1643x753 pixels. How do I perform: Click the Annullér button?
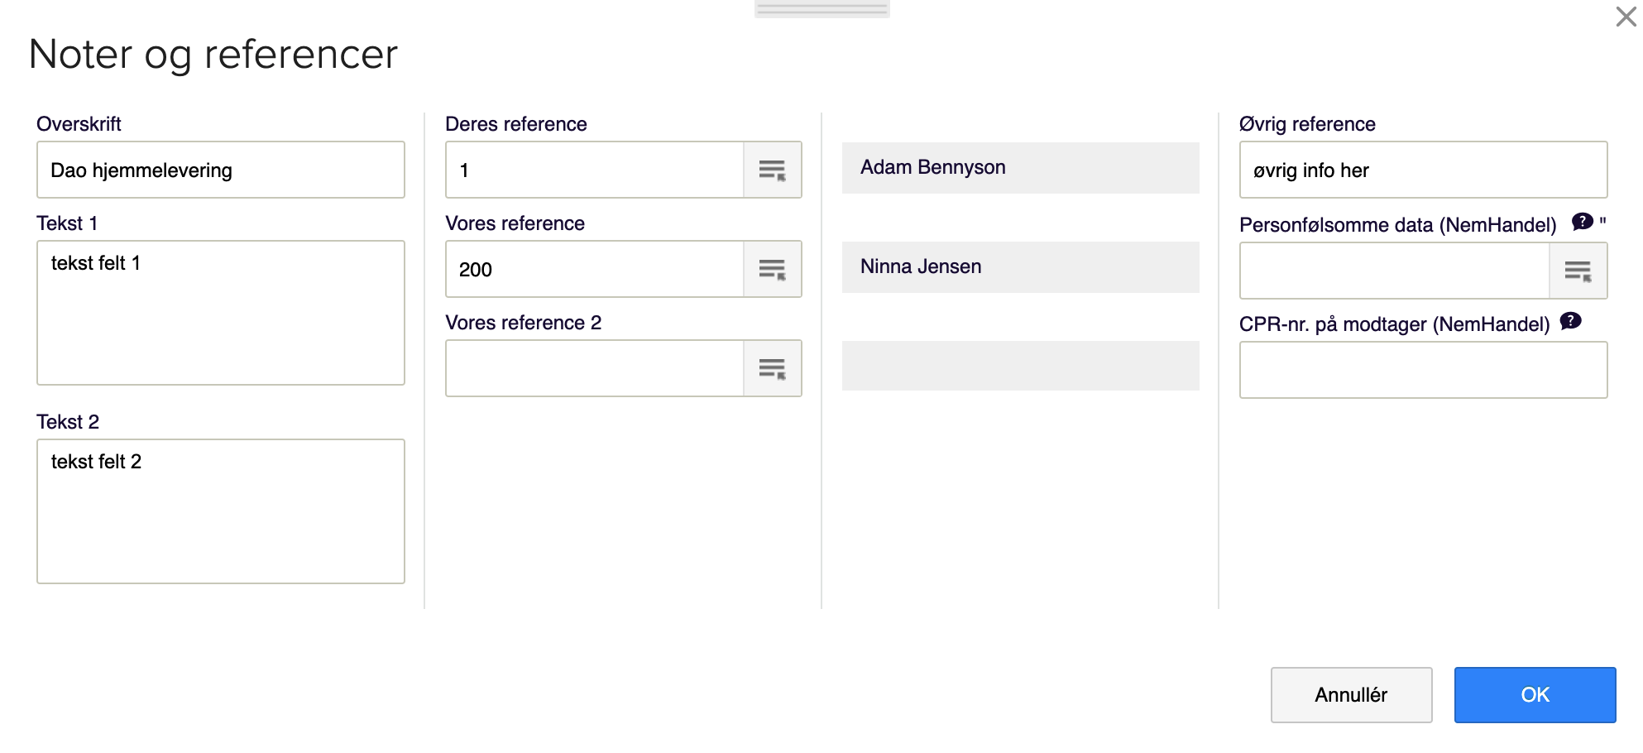1351,694
